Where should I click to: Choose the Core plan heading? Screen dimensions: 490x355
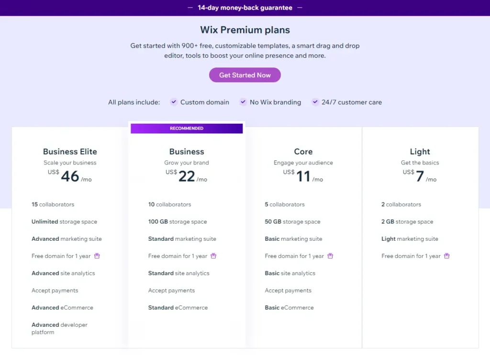[x=303, y=151]
